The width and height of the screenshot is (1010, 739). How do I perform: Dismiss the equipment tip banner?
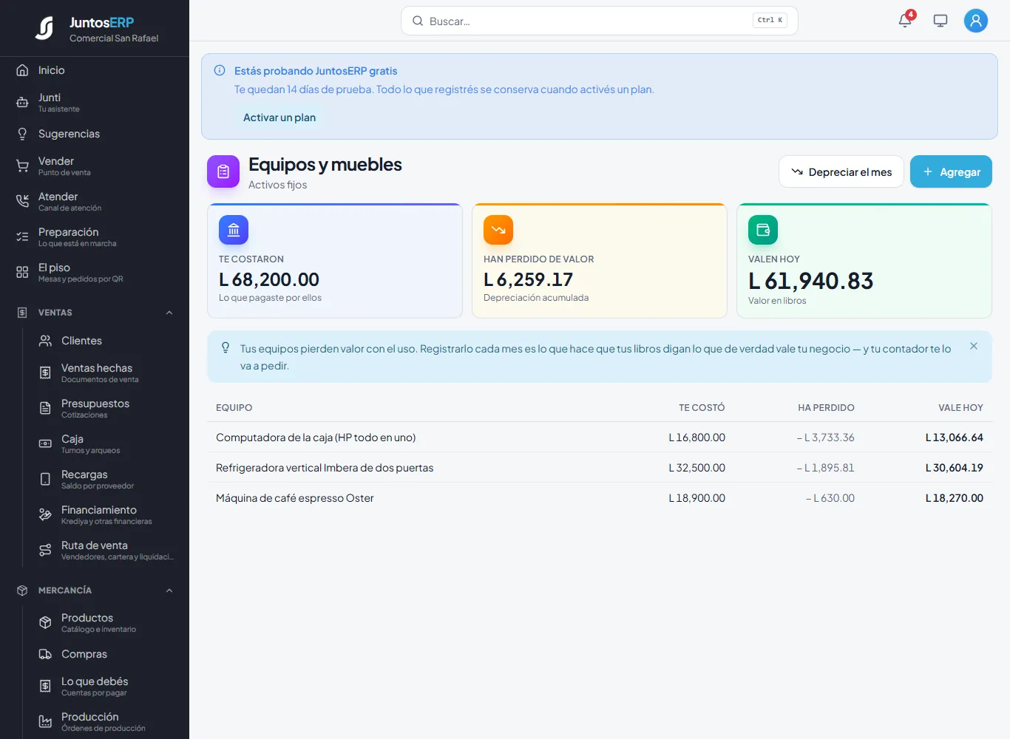pyautogui.click(x=974, y=346)
